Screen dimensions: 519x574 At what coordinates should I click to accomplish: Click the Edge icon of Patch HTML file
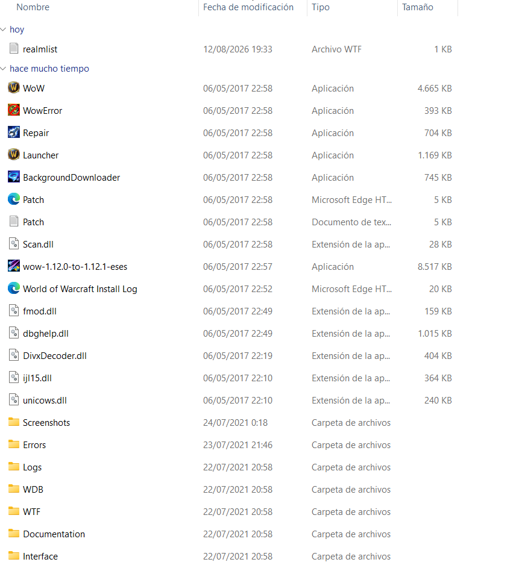tap(13, 199)
